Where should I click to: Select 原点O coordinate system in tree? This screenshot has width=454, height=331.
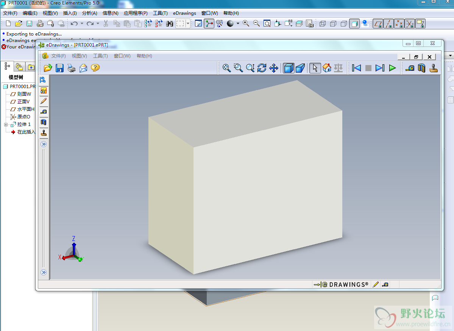pyautogui.click(x=24, y=117)
